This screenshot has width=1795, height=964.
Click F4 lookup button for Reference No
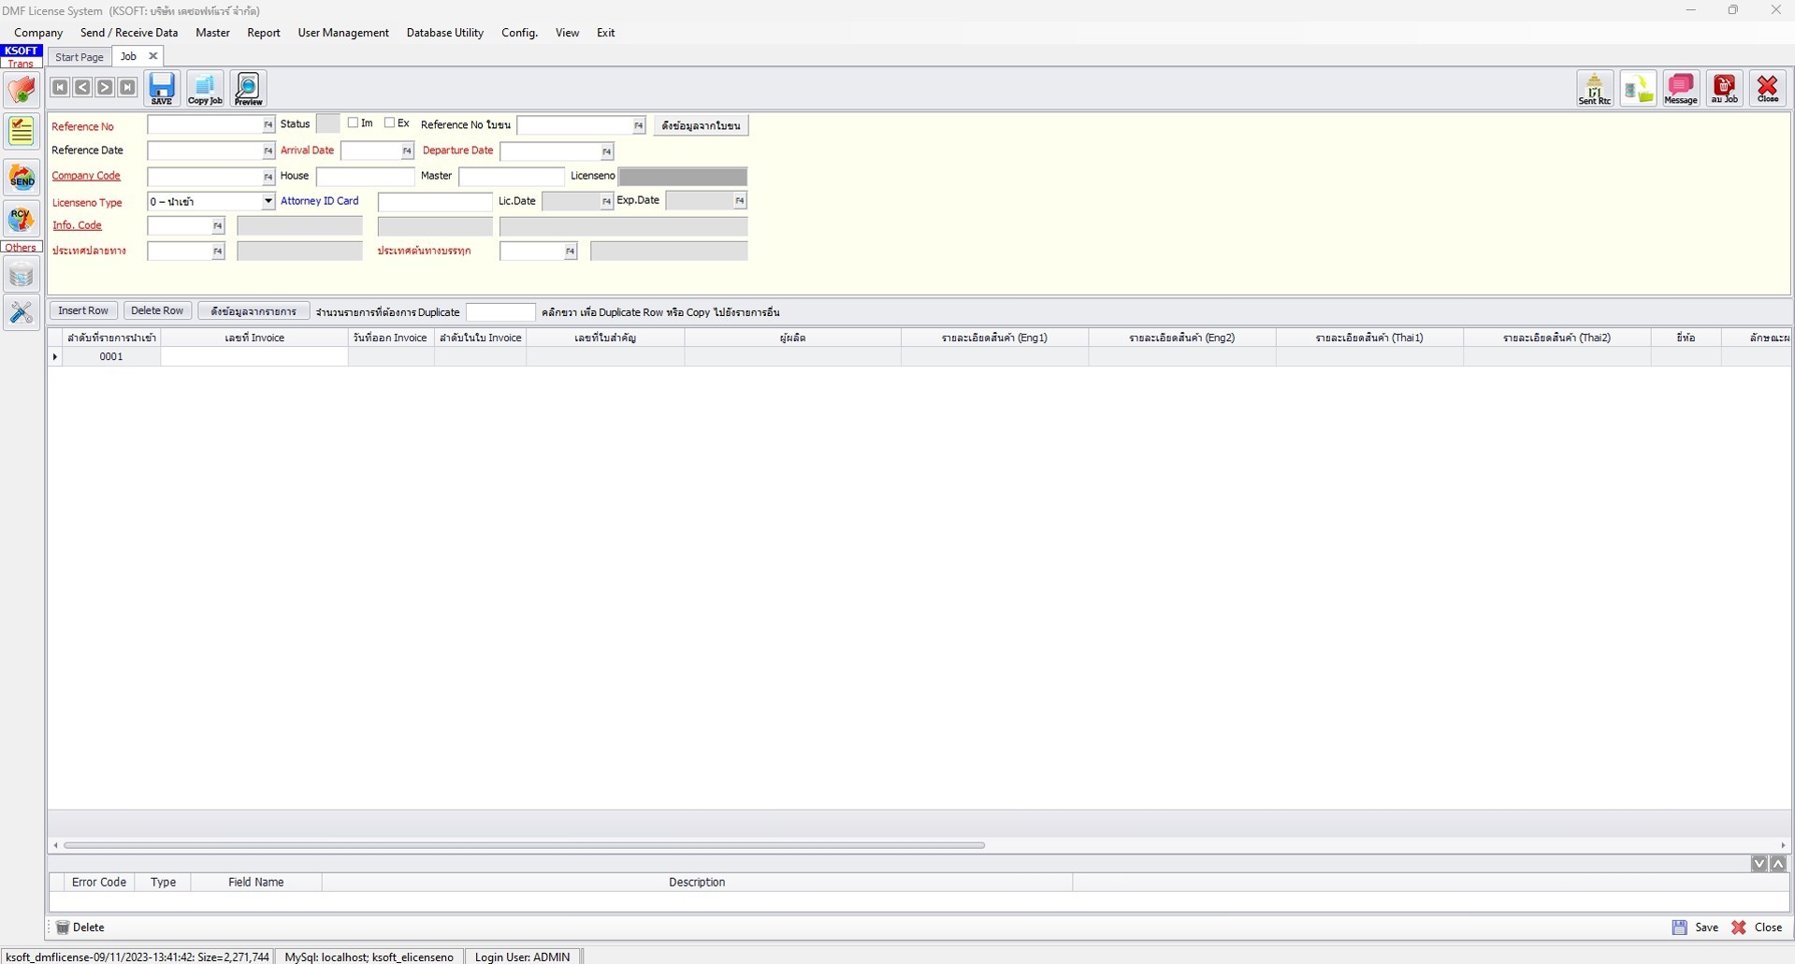tap(268, 125)
